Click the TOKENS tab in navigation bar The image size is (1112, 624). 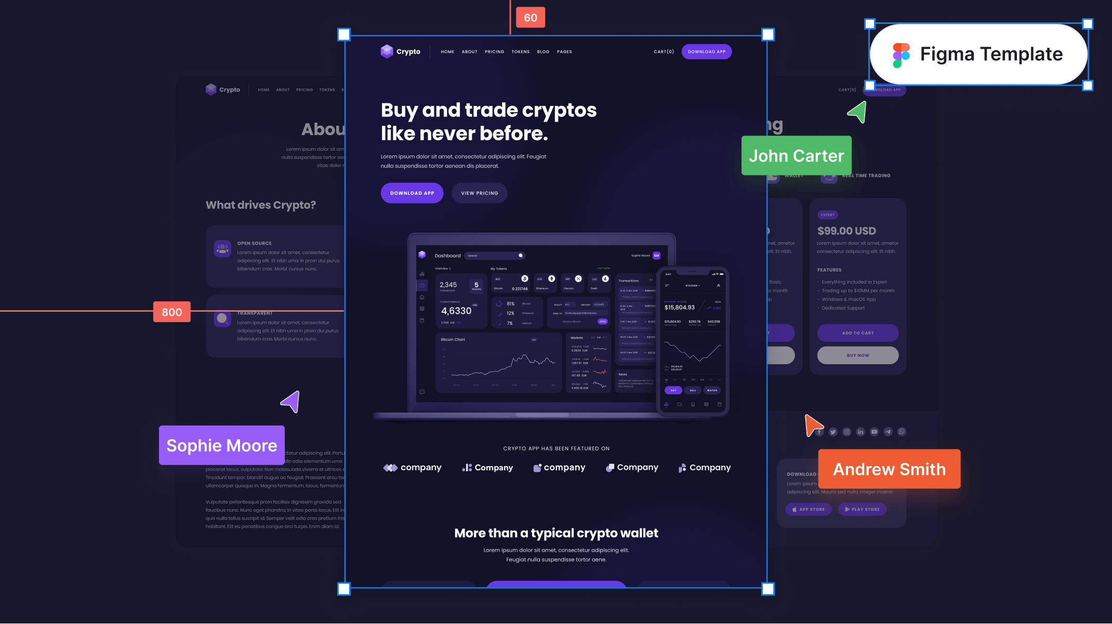click(520, 51)
